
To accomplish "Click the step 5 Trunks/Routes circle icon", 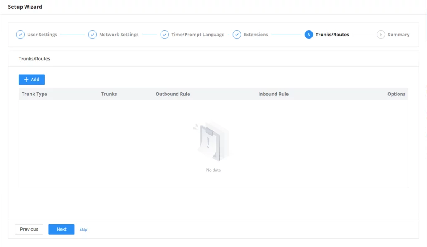I will click(309, 35).
